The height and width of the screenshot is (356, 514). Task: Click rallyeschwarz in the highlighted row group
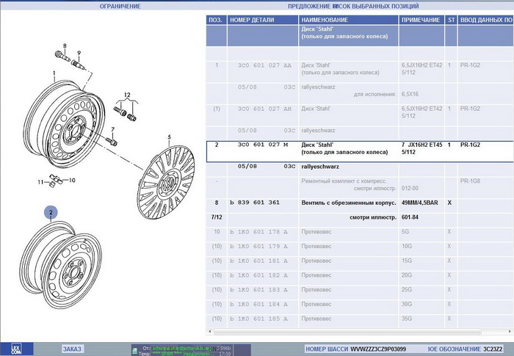[x=320, y=167]
